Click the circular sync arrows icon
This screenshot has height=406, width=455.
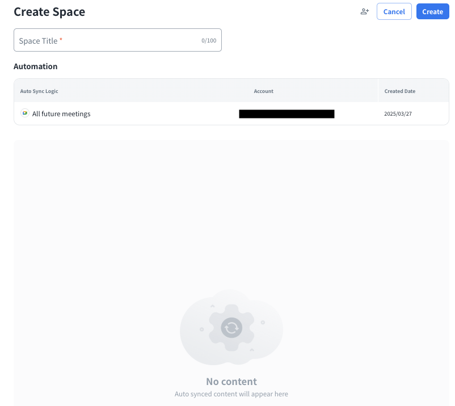(231, 327)
